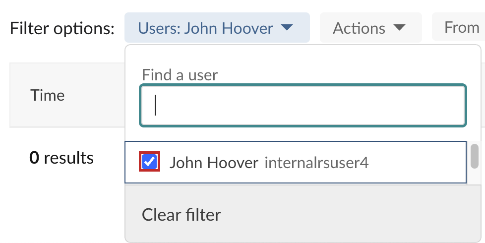Focus the Find a user search field

(303, 106)
